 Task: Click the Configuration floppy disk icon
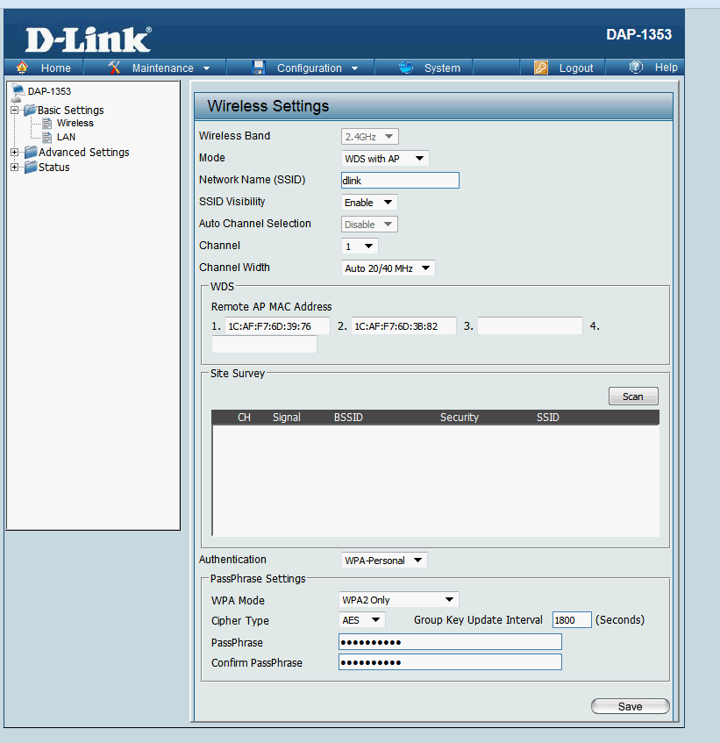(259, 68)
